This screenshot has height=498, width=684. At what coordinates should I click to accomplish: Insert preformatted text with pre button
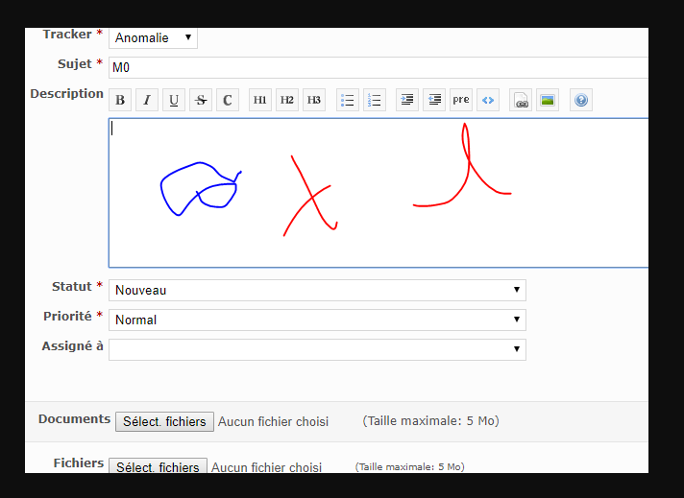[461, 100]
